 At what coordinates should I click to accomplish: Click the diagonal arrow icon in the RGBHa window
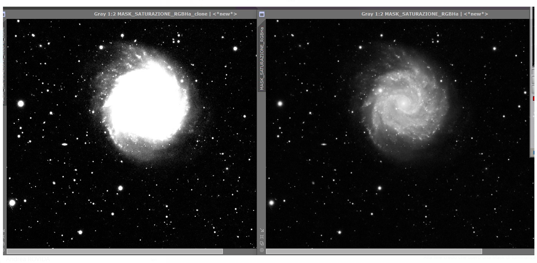[262, 230]
